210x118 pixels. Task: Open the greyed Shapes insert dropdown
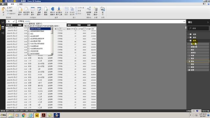coord(78,14)
